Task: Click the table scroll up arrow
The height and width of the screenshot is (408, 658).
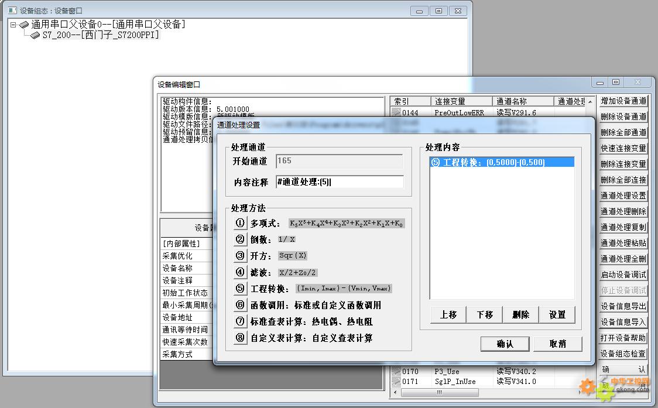Action: coord(590,102)
